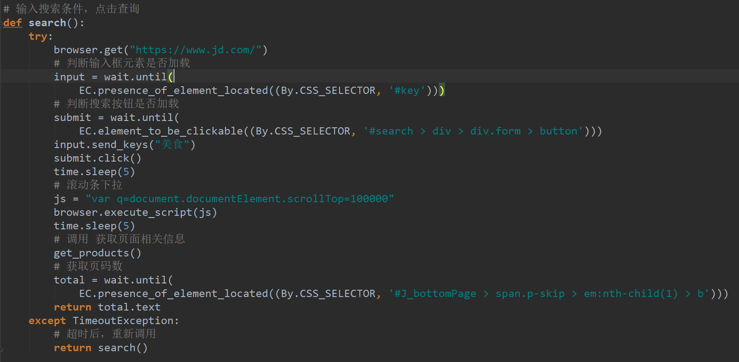Viewport: 739px width, 362px height.
Task: Click the highlighted closing yellow parenthesis
Action: pos(442,91)
